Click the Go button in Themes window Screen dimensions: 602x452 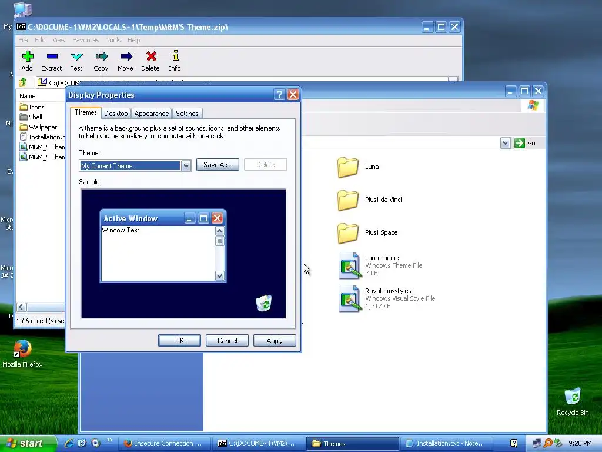pyautogui.click(x=525, y=143)
